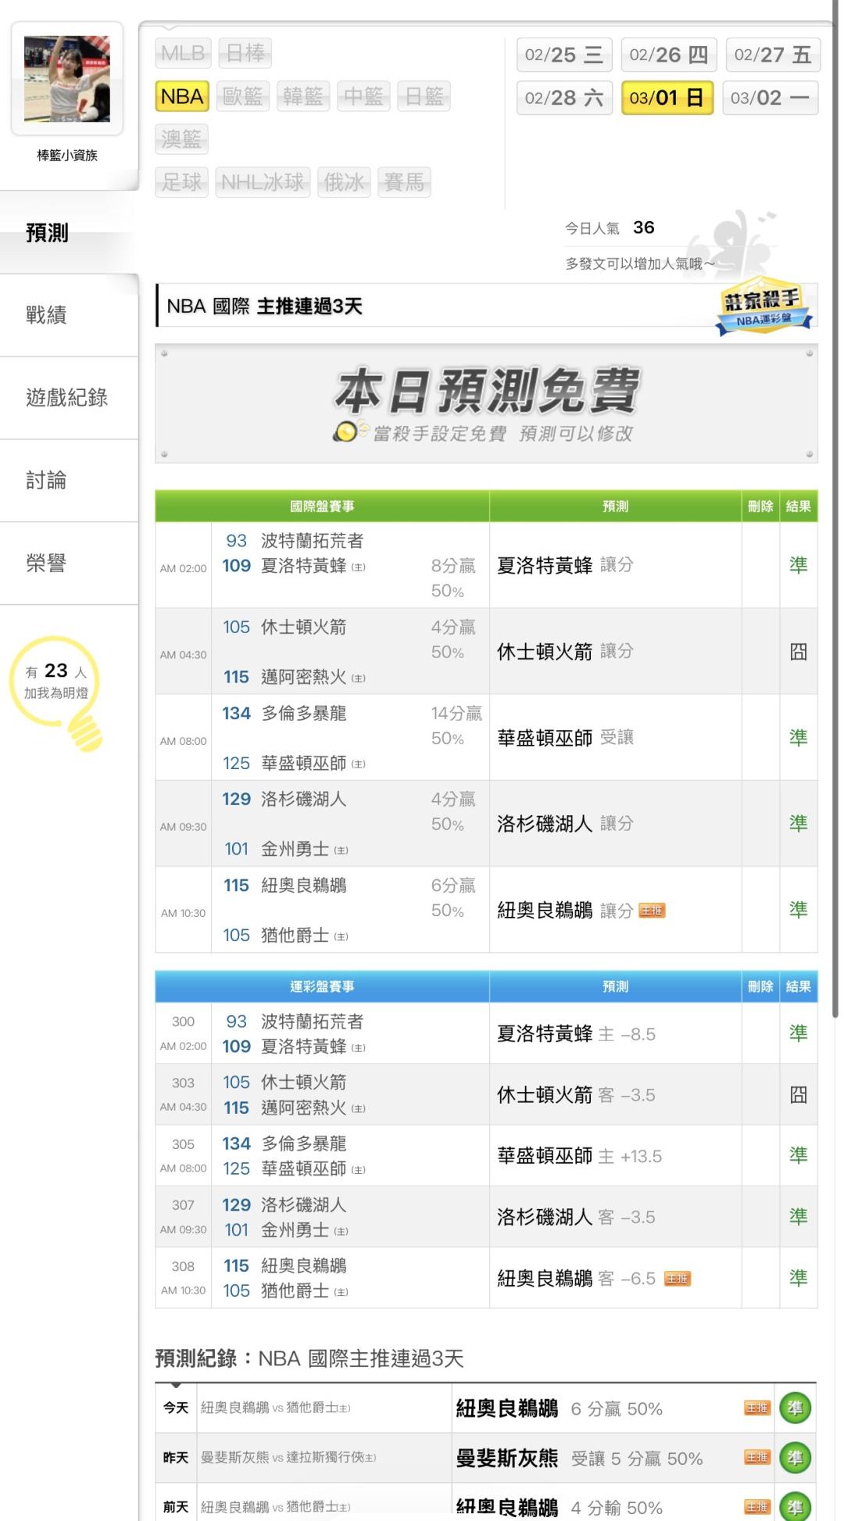Click 8分贏 50% stat for 黃蜂 game

tap(453, 578)
